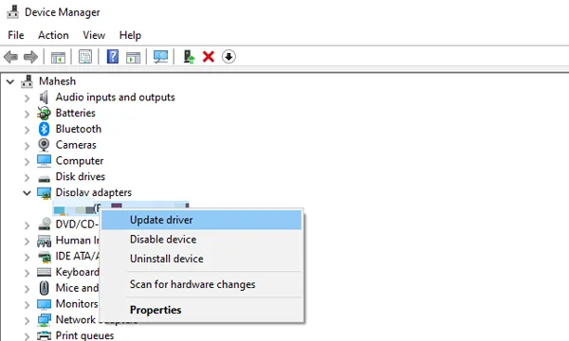569x341 pixels.
Task: Open the blue Help question mark icon
Action: [113, 57]
